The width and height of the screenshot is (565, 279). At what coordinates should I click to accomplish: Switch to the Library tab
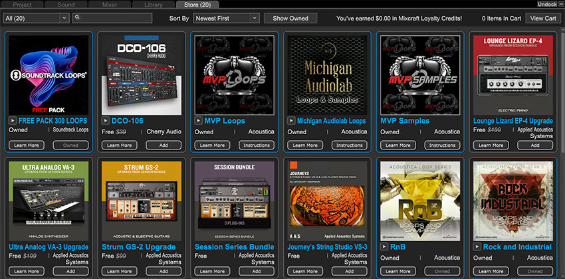153,5
